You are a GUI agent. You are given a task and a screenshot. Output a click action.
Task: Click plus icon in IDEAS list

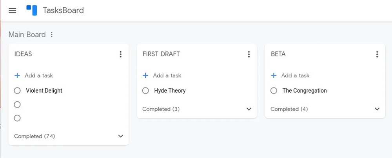coord(17,75)
